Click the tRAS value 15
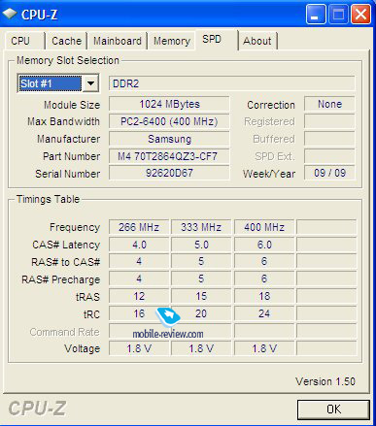The width and height of the screenshot is (376, 426). point(201,296)
